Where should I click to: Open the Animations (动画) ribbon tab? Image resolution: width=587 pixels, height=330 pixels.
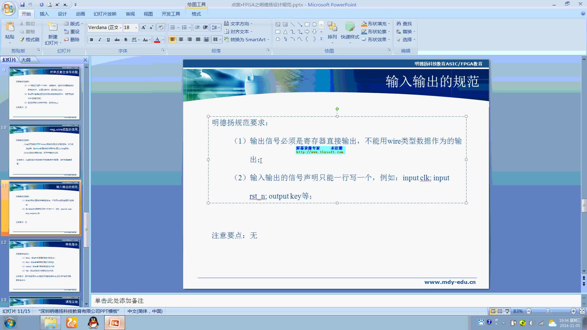coord(80,14)
